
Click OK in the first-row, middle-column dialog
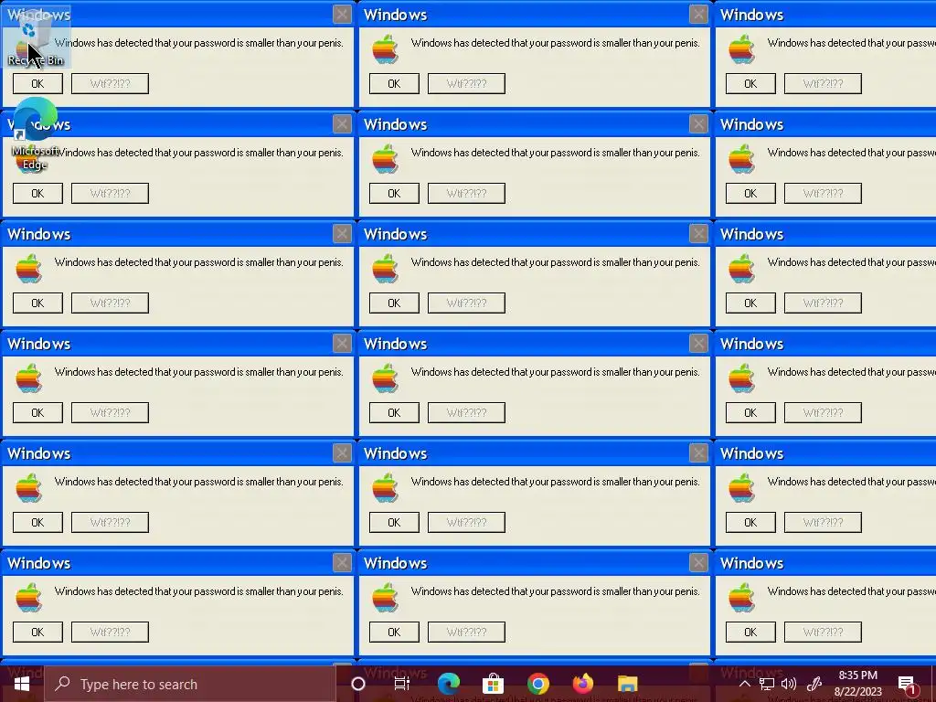[x=394, y=83]
